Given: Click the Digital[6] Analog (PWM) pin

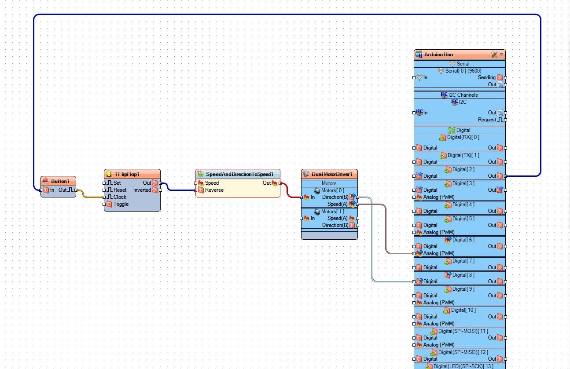Looking at the screenshot, I should pyautogui.click(x=414, y=253).
